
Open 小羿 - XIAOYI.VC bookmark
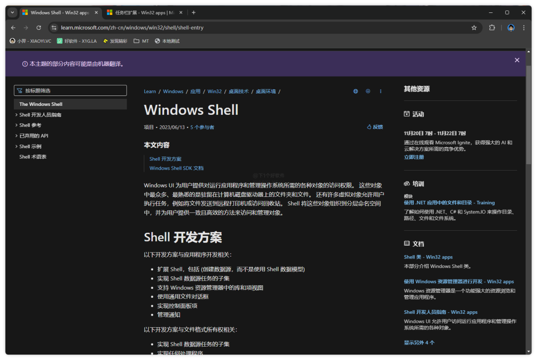(30, 41)
